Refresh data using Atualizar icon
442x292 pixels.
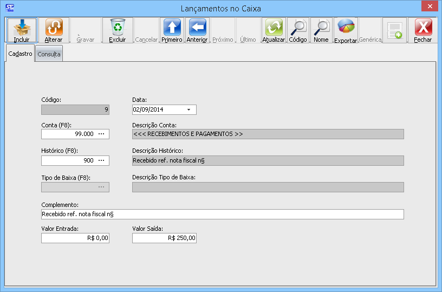[x=274, y=27]
